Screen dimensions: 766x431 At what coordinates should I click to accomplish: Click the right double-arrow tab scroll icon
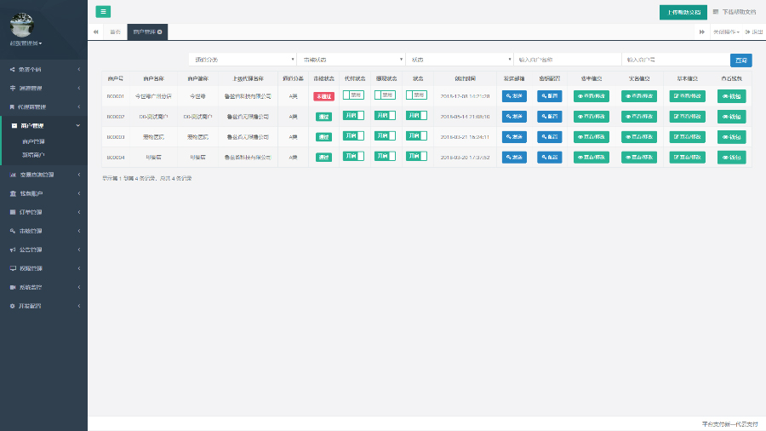(x=702, y=32)
